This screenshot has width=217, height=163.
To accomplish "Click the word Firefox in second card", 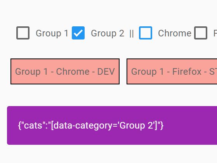I will pos(187,72).
